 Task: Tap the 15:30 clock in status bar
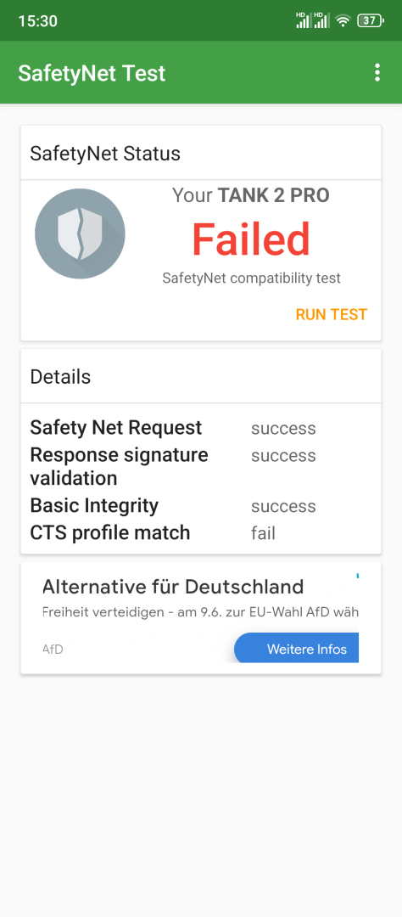[x=37, y=21]
